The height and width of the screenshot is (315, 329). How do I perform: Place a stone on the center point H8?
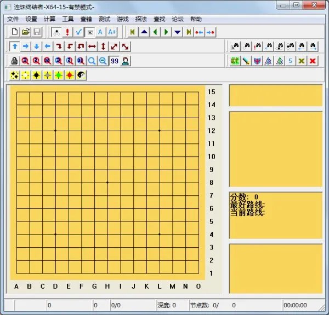(107, 183)
